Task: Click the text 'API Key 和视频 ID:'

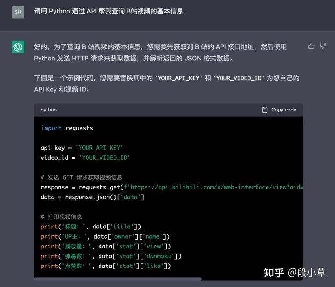Action: point(61,90)
